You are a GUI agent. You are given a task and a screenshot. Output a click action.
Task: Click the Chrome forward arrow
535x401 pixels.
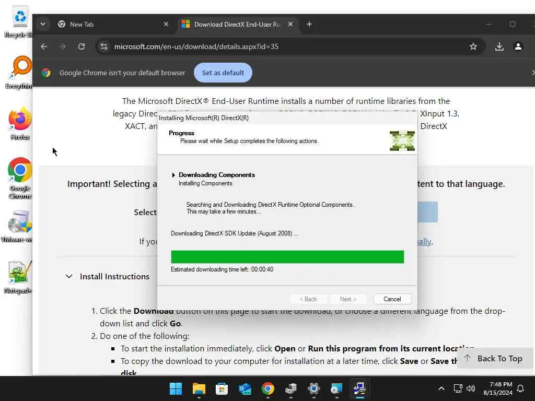(63, 46)
